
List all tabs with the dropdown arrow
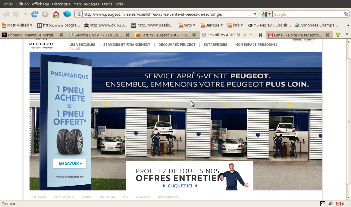point(347,34)
